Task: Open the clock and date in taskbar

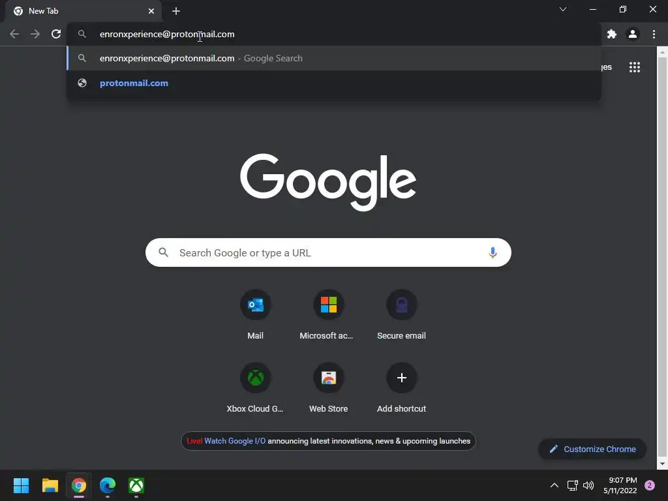Action: (620, 485)
